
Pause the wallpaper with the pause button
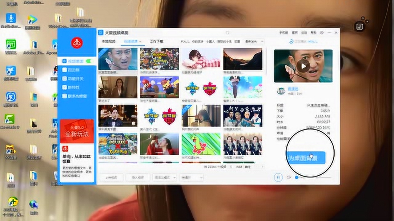click(278, 177)
